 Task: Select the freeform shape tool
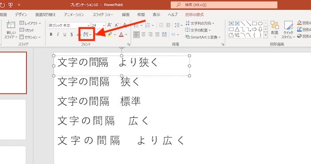[231, 35]
